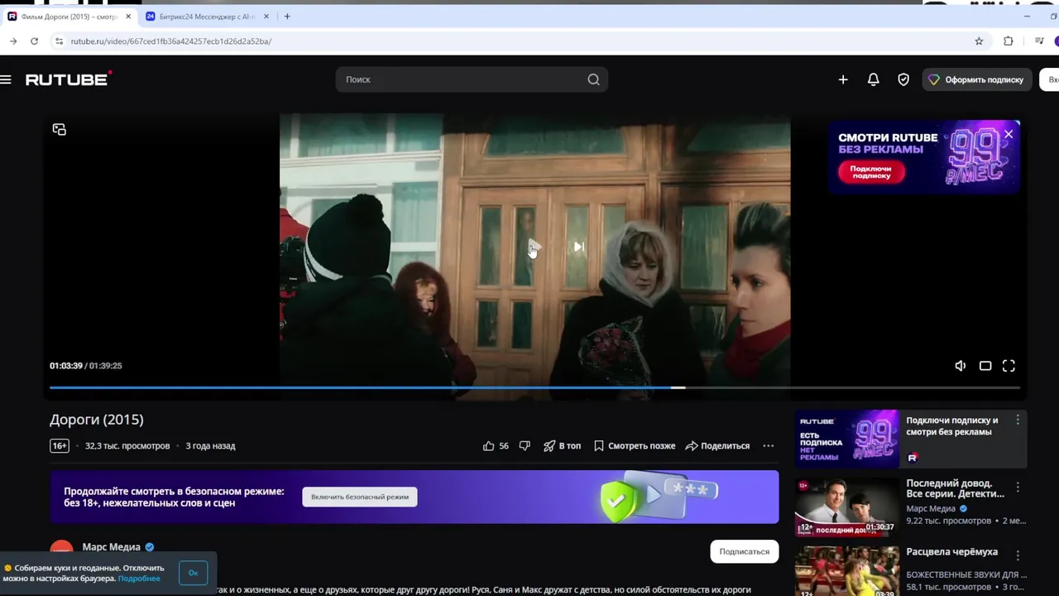Close the Фильм Дороги browser tab
Screen dimensions: 1059x596
coord(128,17)
